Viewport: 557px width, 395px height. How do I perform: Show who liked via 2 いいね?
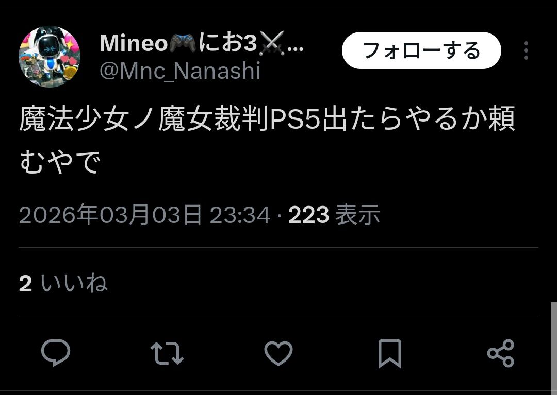[x=63, y=283]
